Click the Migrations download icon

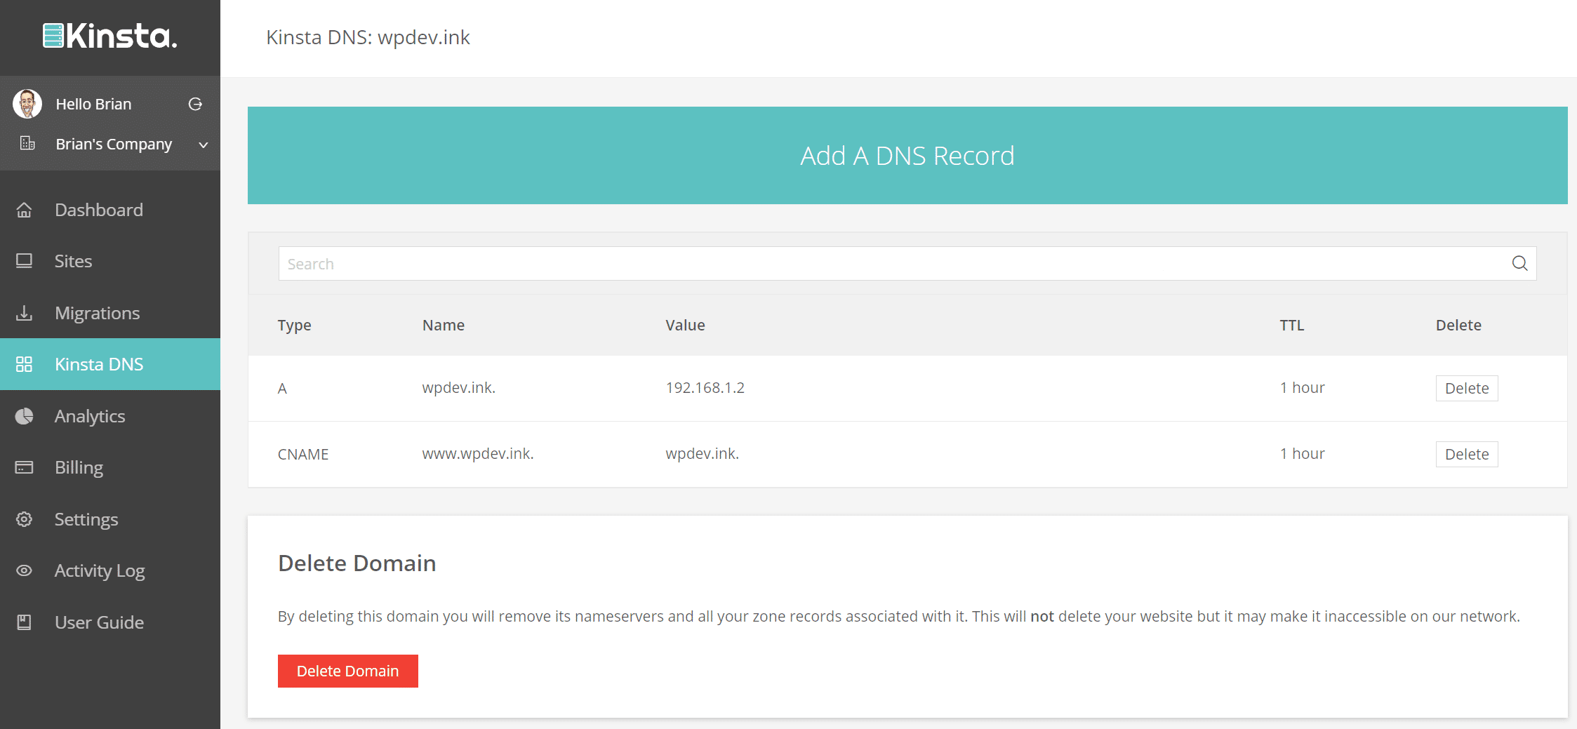[x=24, y=313]
